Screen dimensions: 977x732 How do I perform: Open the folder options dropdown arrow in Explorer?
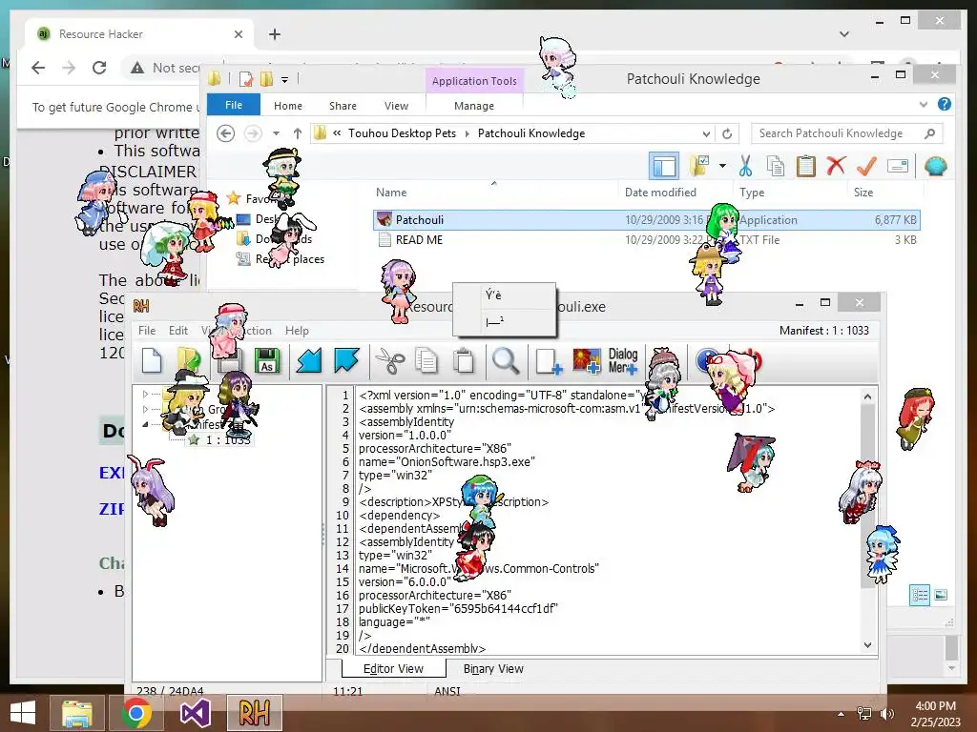pyautogui.click(x=723, y=166)
